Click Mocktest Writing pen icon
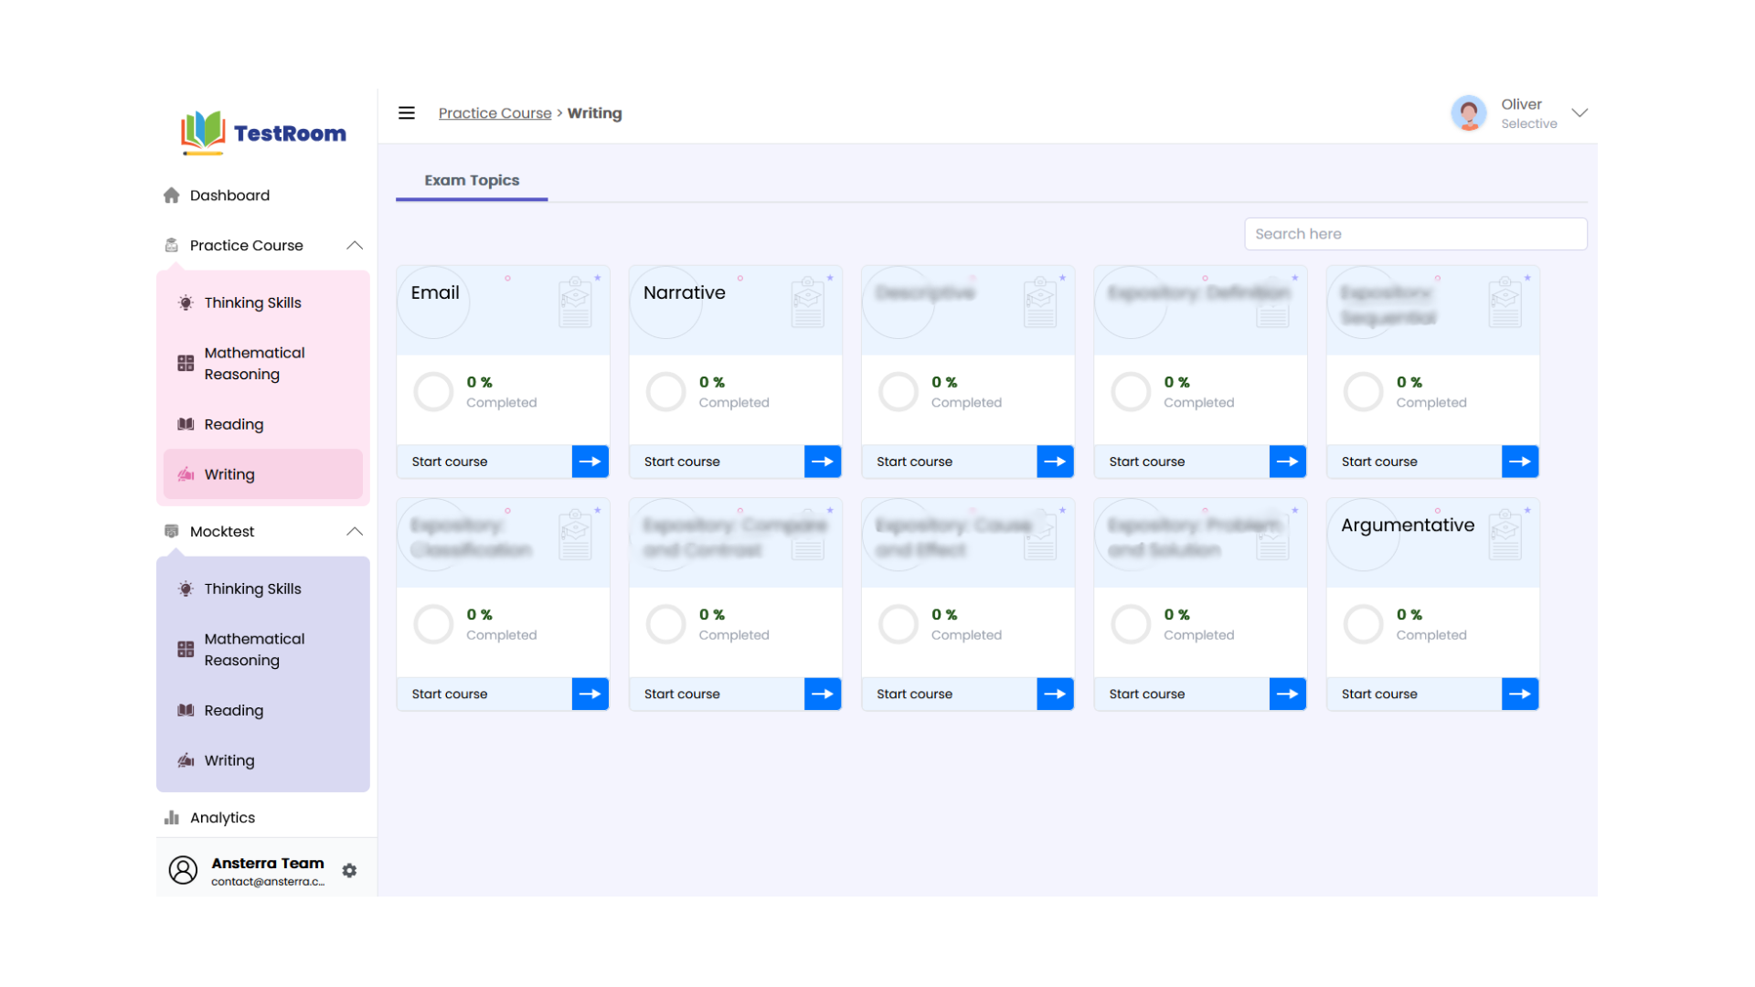This screenshot has width=1755, height=987. [x=186, y=760]
